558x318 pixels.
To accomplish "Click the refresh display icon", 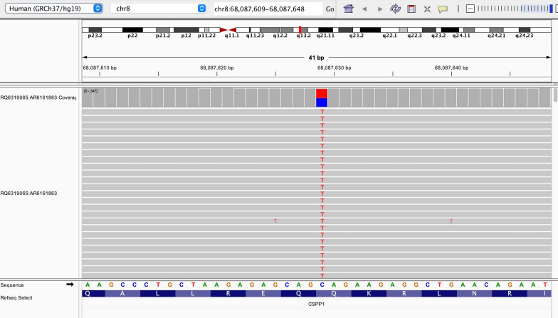I will (x=395, y=9).
